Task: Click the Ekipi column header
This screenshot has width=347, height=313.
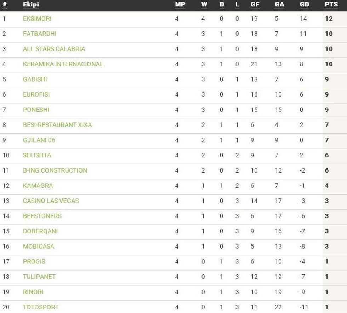Action: click(x=31, y=5)
